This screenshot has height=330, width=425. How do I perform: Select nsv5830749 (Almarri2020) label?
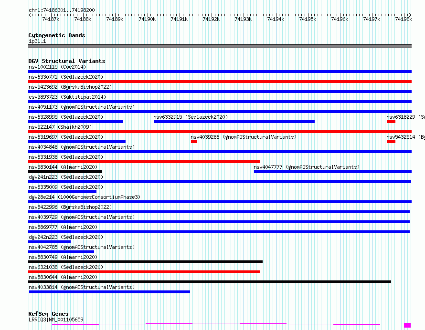point(63,257)
